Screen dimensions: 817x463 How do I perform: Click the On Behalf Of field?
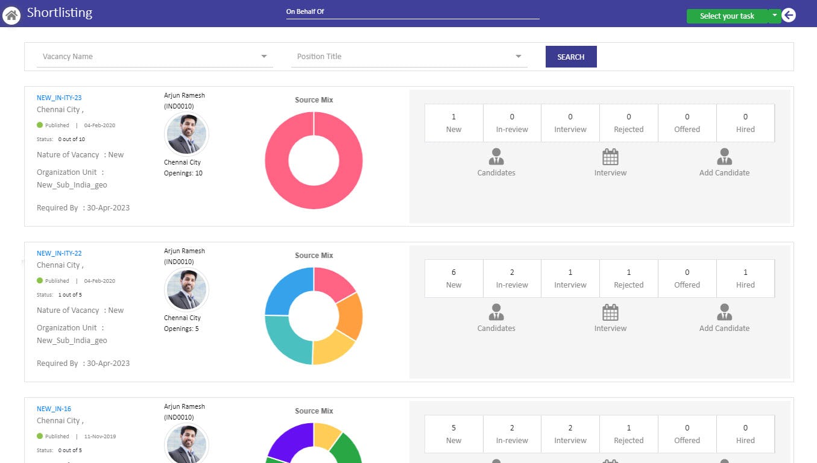pyautogui.click(x=412, y=12)
